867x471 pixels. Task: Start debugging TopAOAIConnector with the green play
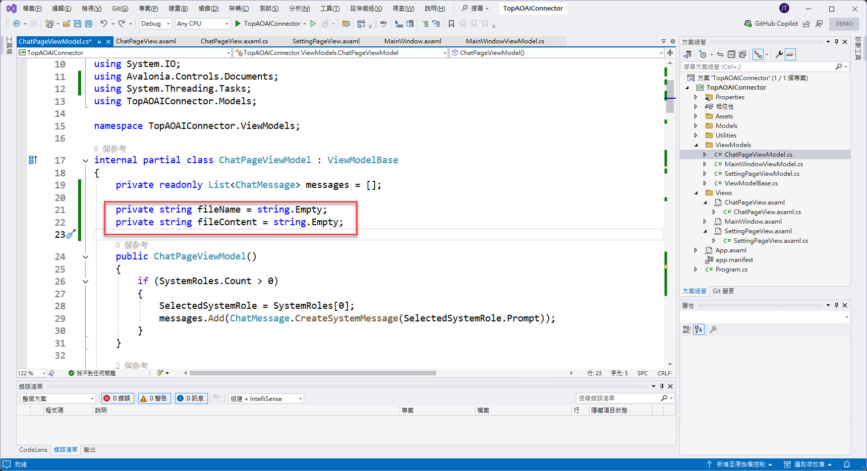pyautogui.click(x=238, y=24)
